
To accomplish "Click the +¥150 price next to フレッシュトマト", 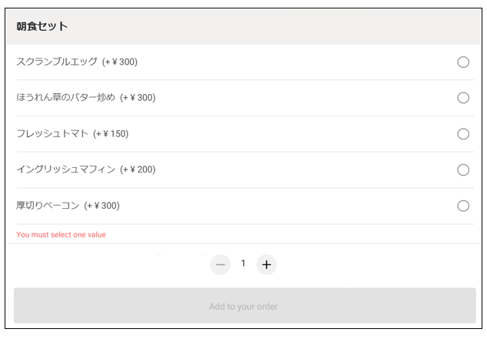I will point(111,134).
